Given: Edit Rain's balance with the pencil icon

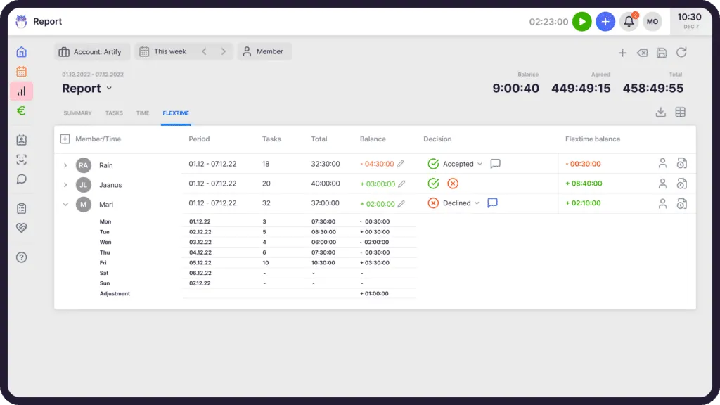Looking at the screenshot, I should tap(401, 164).
